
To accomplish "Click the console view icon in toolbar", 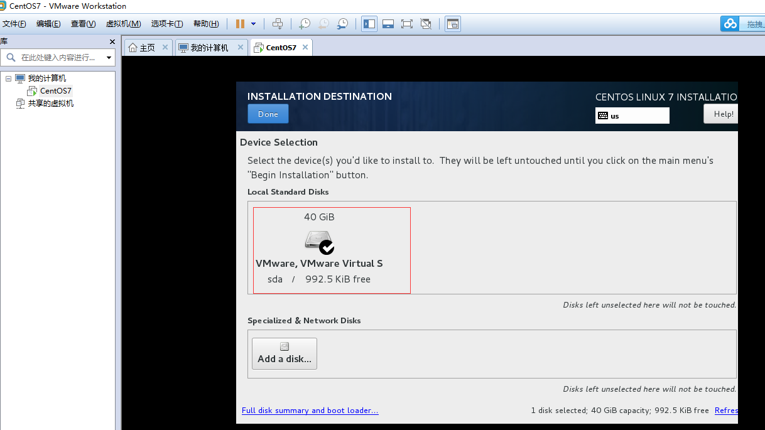I will point(452,24).
